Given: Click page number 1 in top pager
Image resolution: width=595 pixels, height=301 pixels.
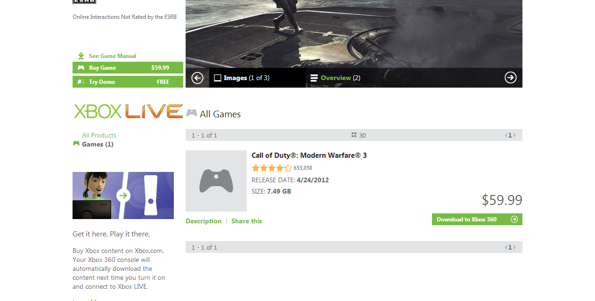Looking at the screenshot, I should coord(510,135).
